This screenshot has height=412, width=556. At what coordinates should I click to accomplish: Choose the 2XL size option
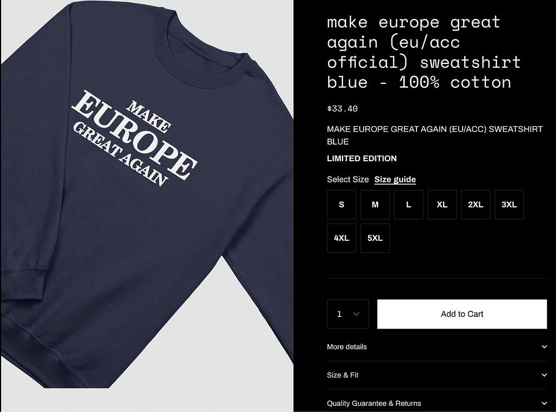pos(475,205)
